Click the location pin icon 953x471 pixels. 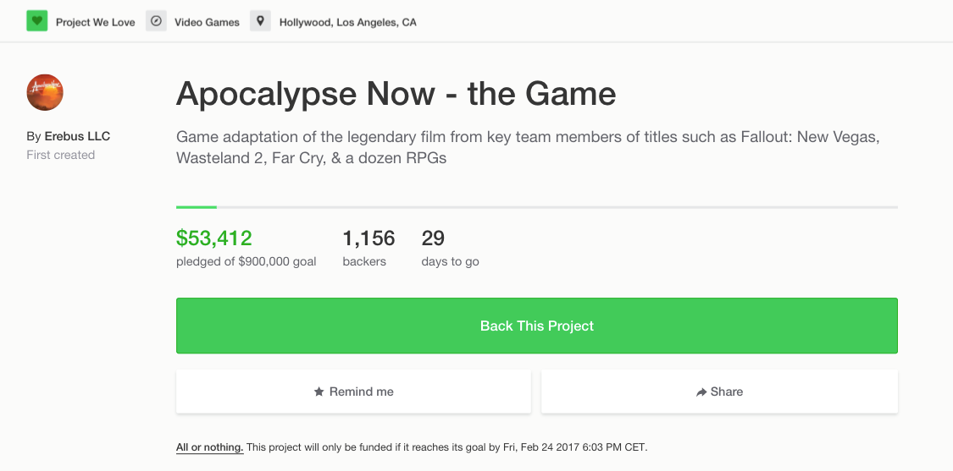[260, 21]
